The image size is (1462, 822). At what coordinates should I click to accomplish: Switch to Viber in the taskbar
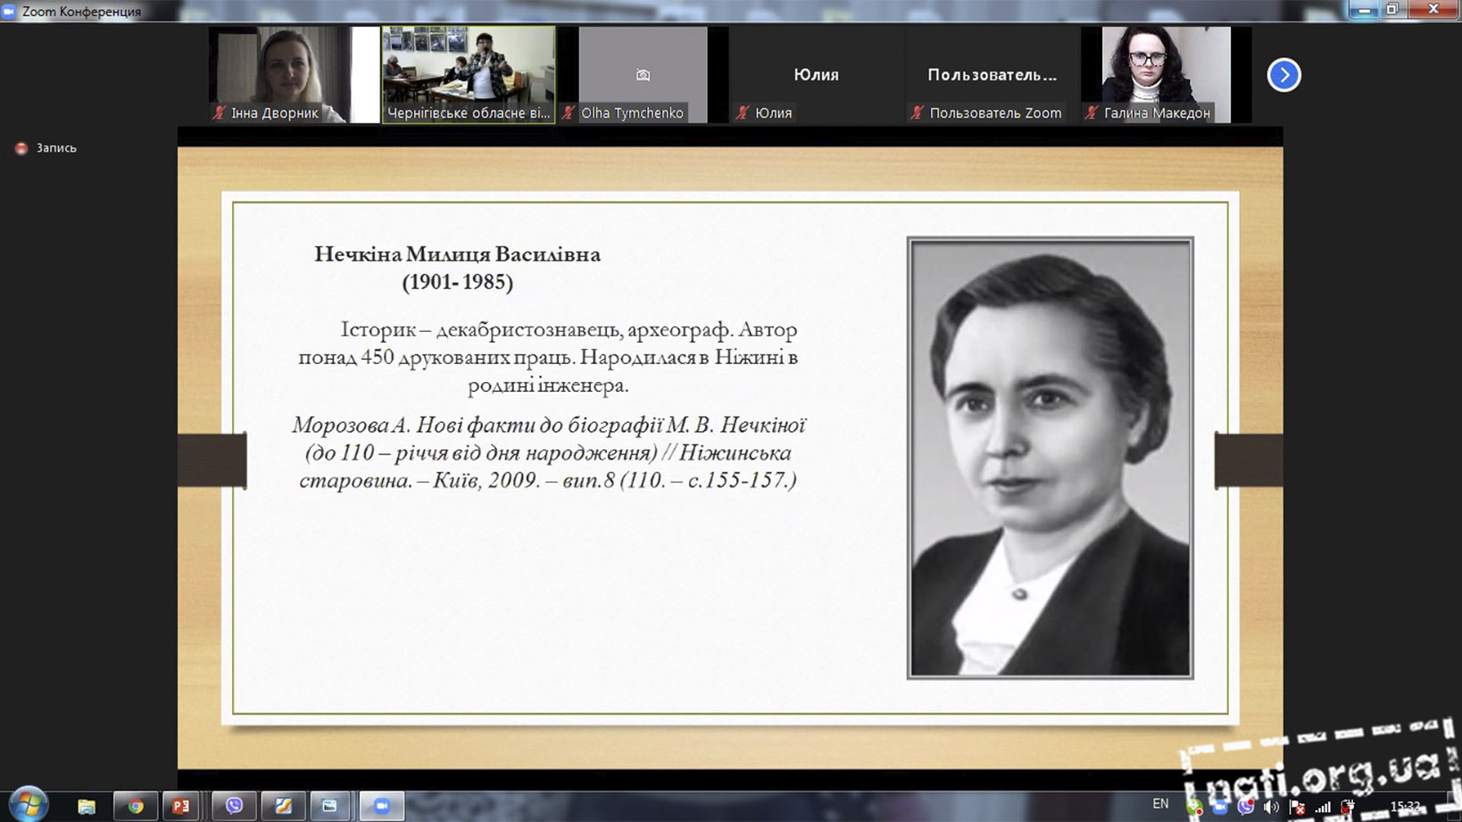coord(234,806)
